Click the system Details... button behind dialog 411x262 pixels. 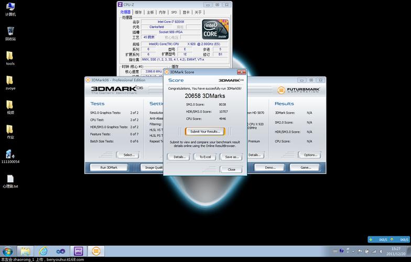tap(256, 155)
